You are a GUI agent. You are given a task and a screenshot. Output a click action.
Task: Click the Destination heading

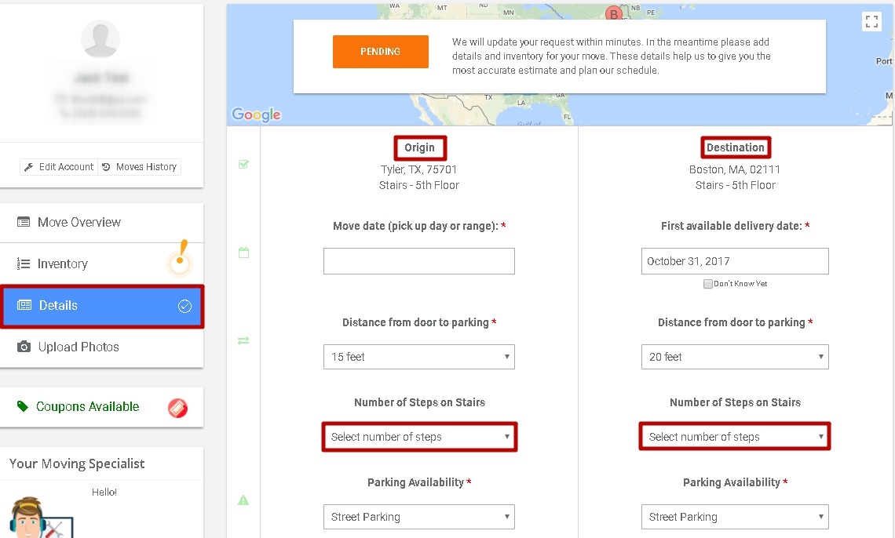[x=735, y=147]
